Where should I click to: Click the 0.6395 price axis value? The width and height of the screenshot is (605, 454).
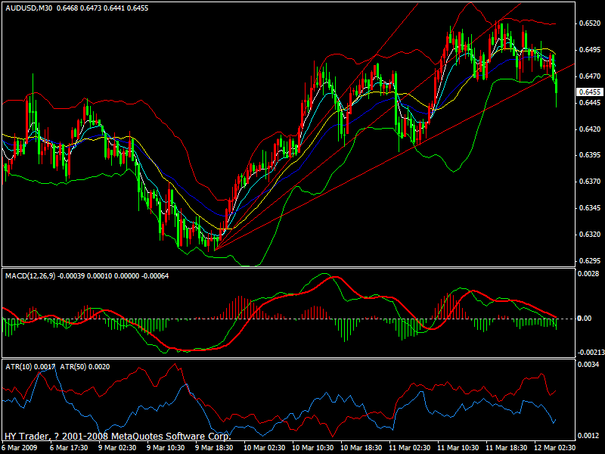tap(590, 155)
